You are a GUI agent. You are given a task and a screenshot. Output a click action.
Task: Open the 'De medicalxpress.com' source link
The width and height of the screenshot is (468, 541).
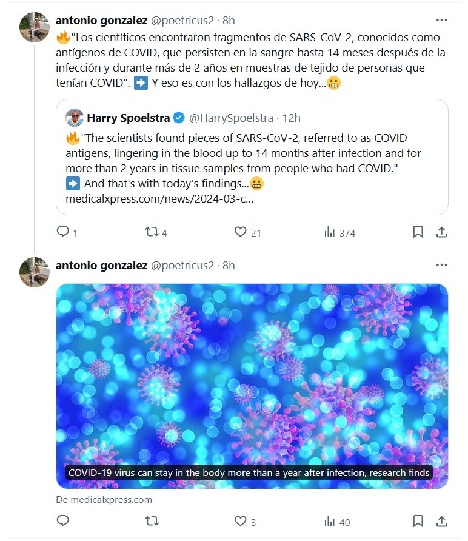coord(104,500)
